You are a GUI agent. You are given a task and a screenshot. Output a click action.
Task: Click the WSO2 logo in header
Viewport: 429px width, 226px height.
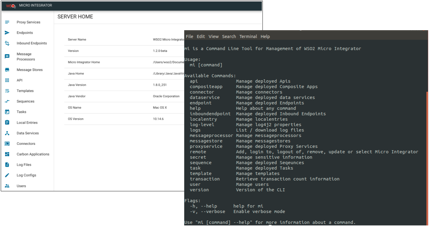tap(11, 6)
